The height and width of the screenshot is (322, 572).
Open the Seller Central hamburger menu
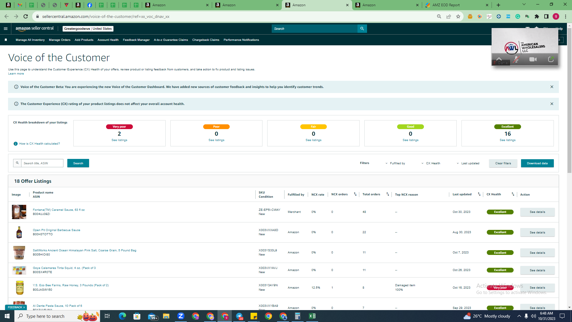(x=5, y=29)
